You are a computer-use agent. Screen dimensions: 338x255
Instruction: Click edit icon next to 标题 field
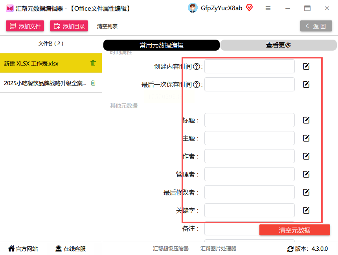point(306,120)
